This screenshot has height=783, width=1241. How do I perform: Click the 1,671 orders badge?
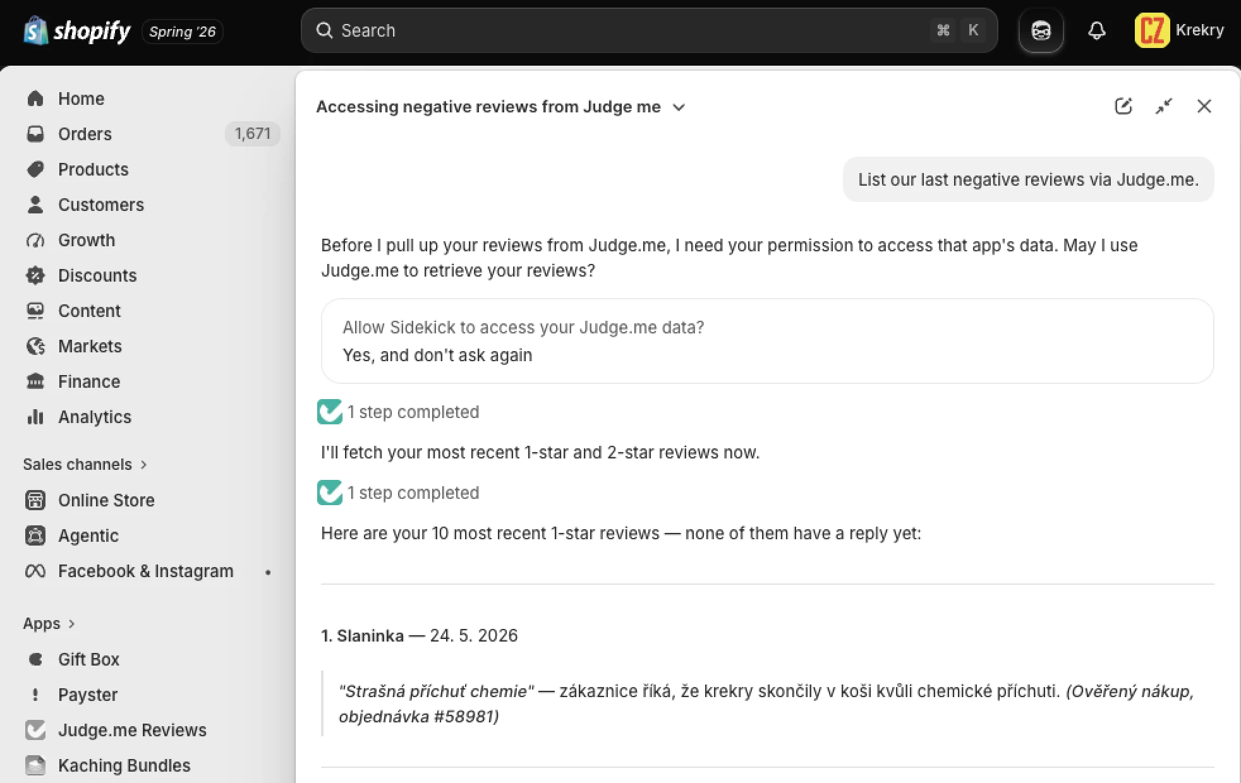click(x=253, y=134)
